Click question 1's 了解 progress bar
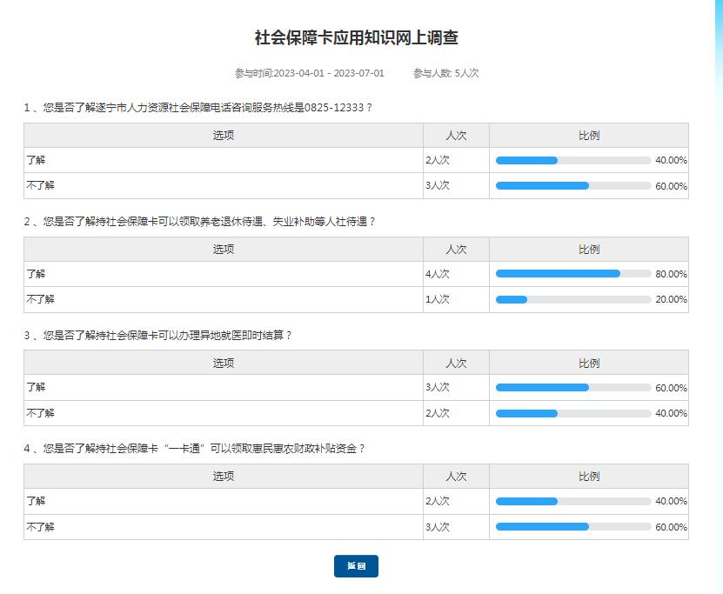Image resolution: width=723 pixels, height=594 pixels. (572, 160)
